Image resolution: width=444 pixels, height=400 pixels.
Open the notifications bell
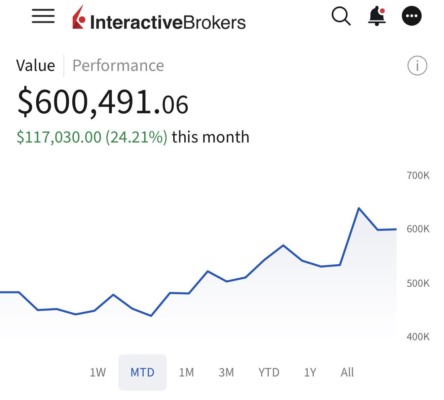pyautogui.click(x=377, y=16)
